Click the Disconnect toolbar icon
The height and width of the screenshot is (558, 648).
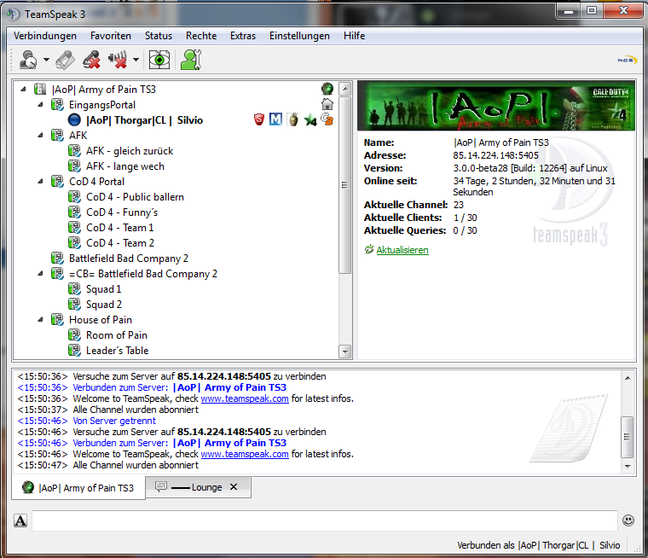65,60
